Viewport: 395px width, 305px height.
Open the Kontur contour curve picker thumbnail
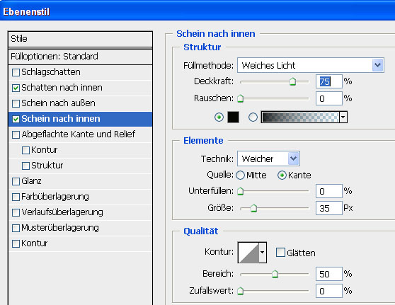click(248, 253)
